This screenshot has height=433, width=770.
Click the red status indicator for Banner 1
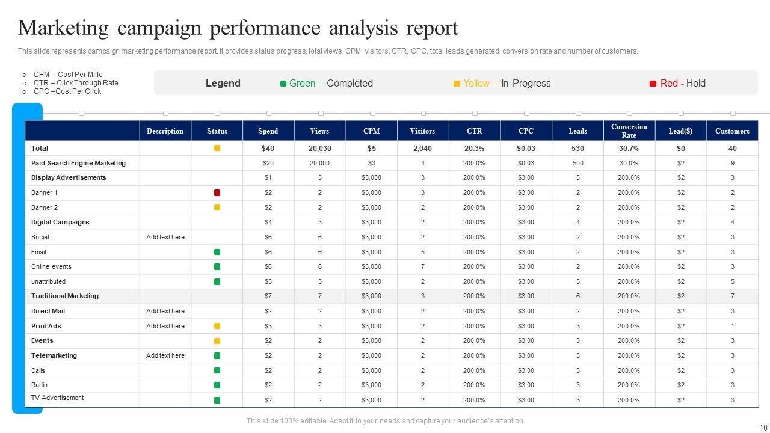(x=217, y=193)
